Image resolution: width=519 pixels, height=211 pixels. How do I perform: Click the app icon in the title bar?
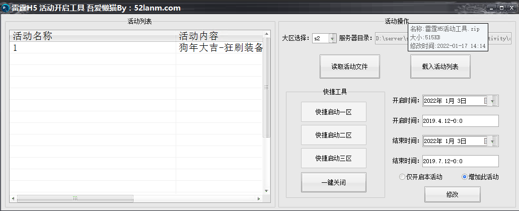tap(6, 8)
